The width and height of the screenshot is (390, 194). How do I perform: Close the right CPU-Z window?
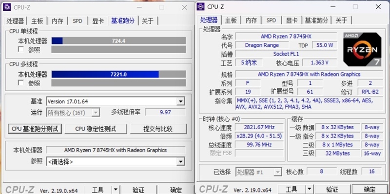[378, 7]
